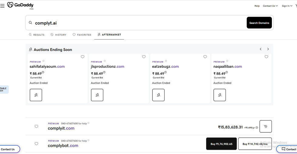Click the GoDaddy logo
This screenshot has width=297, height=154.
tap(20, 5)
